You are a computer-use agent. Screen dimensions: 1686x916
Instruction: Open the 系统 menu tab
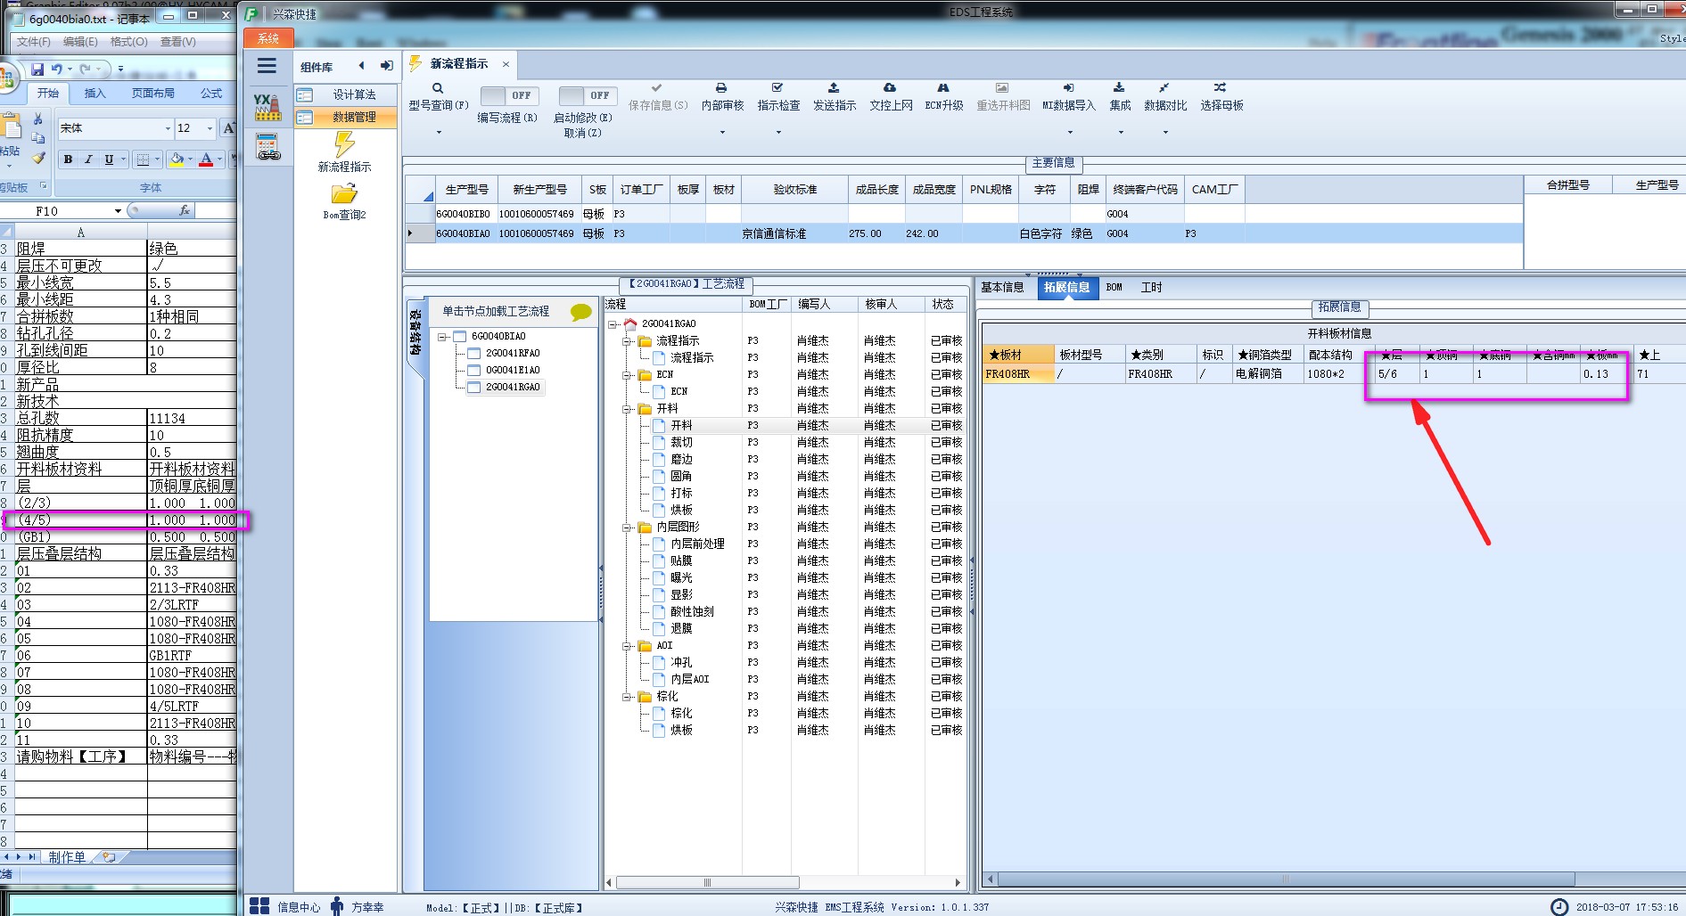coord(267,38)
